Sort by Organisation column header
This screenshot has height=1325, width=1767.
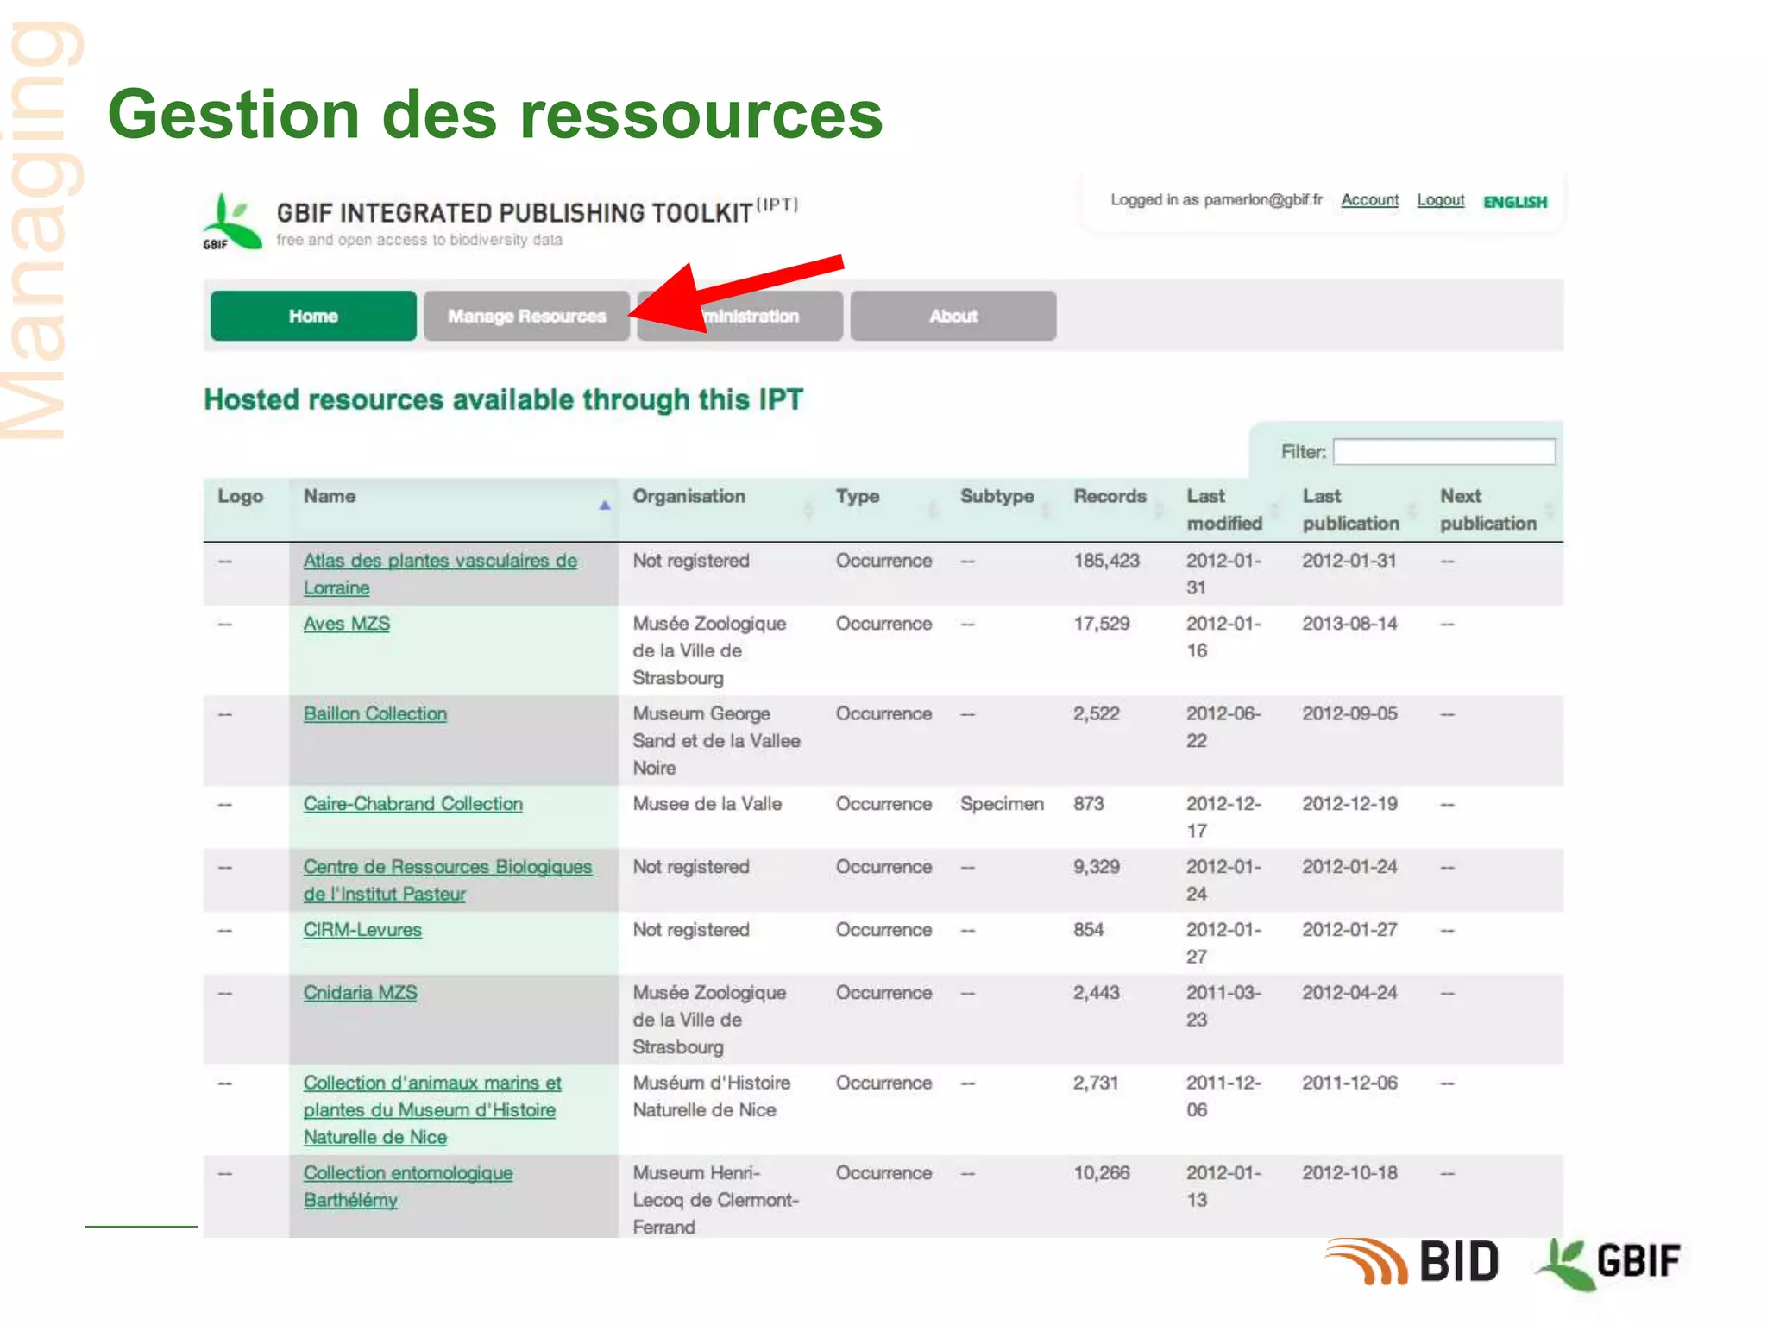(x=689, y=496)
